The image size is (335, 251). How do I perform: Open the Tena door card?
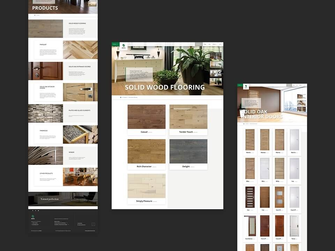point(295,228)
